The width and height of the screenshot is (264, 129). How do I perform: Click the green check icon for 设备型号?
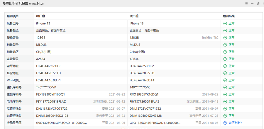(225, 24)
